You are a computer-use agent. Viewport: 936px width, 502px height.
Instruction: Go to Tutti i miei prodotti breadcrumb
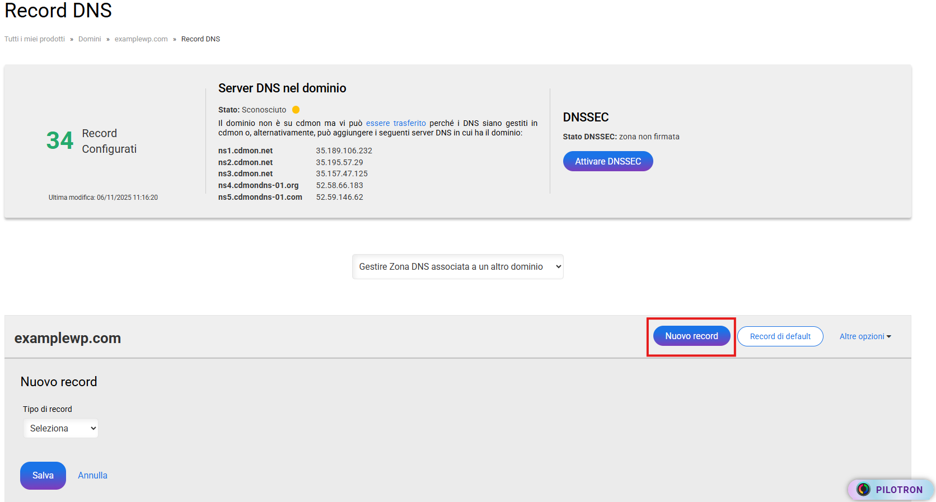[35, 39]
